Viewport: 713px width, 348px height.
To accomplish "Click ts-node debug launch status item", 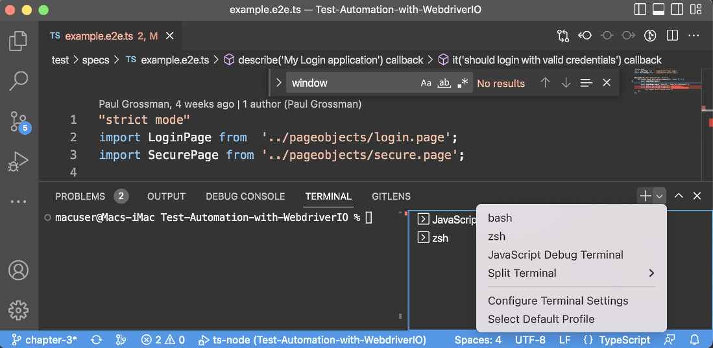I will (x=313, y=340).
